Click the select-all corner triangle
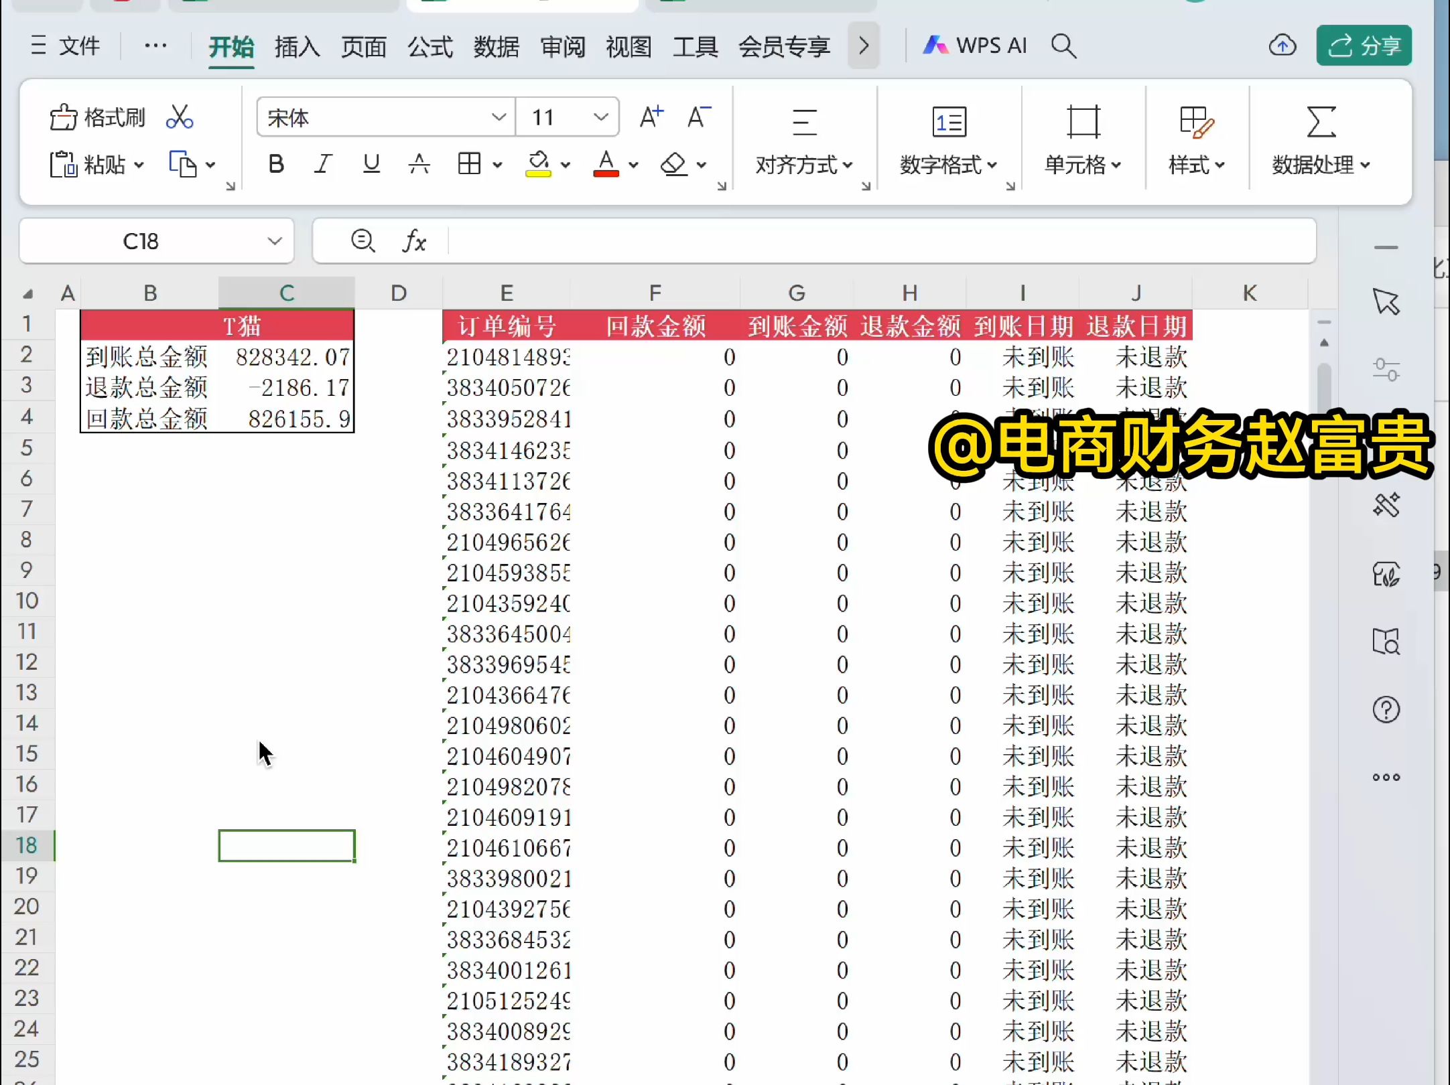This screenshot has height=1085, width=1450. point(27,293)
